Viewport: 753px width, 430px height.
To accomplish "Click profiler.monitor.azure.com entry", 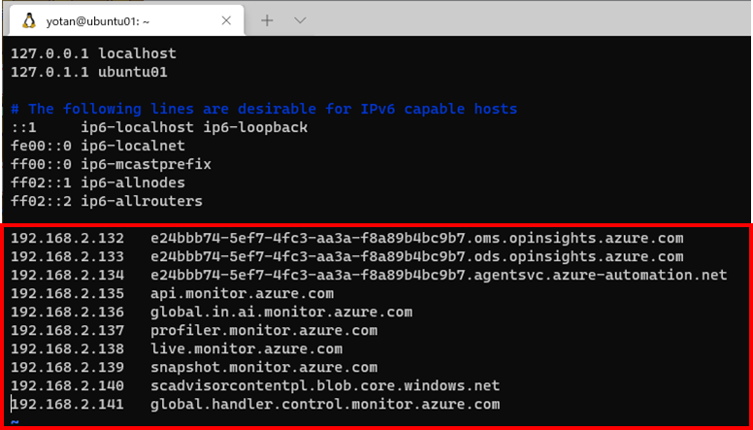I will [x=264, y=331].
